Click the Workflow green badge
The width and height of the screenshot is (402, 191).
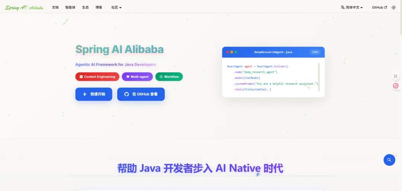pos(169,76)
